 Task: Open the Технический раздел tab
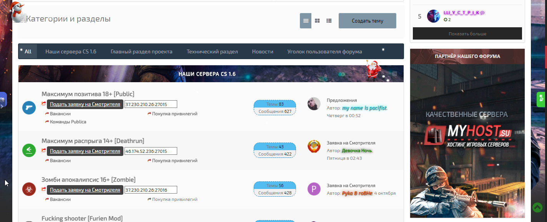212,51
